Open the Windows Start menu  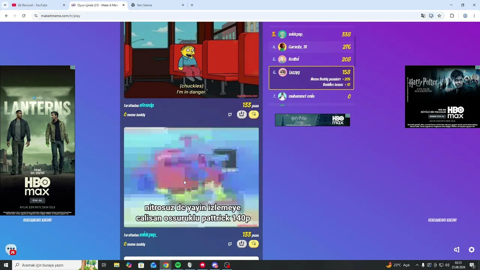coord(6,265)
